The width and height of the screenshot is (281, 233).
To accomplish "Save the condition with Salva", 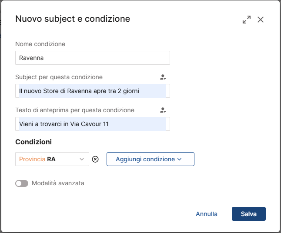I will pyautogui.click(x=249, y=214).
